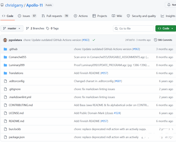176x142 pixels.
Task: Click the notifications bell icon
Action: (169, 5)
